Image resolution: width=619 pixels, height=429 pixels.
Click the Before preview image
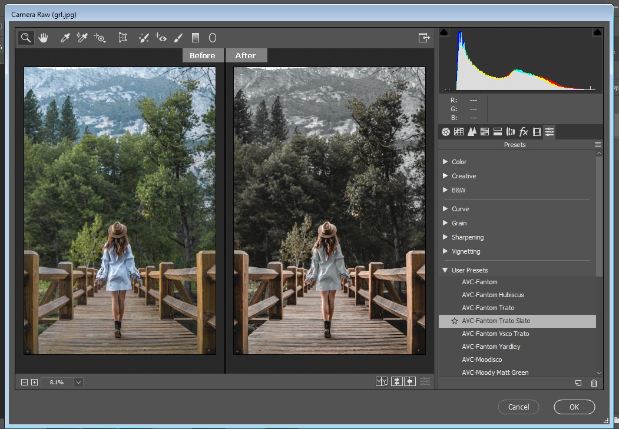pyautogui.click(x=120, y=211)
